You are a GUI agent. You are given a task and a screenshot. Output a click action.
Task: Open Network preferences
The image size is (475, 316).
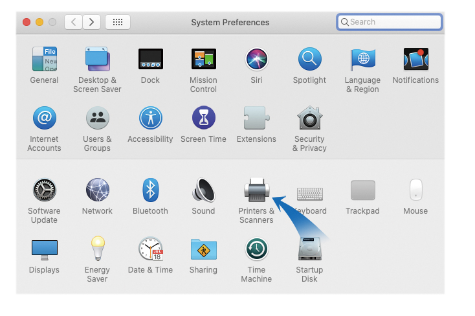point(97,190)
